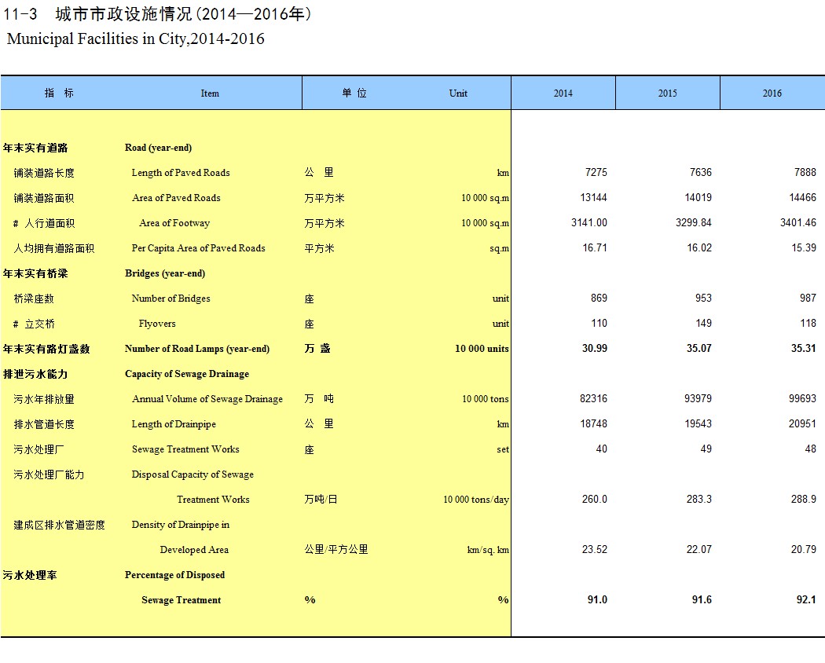The width and height of the screenshot is (825, 663).
Task: Select value 14466 in 2016 column
Action: 802,198
